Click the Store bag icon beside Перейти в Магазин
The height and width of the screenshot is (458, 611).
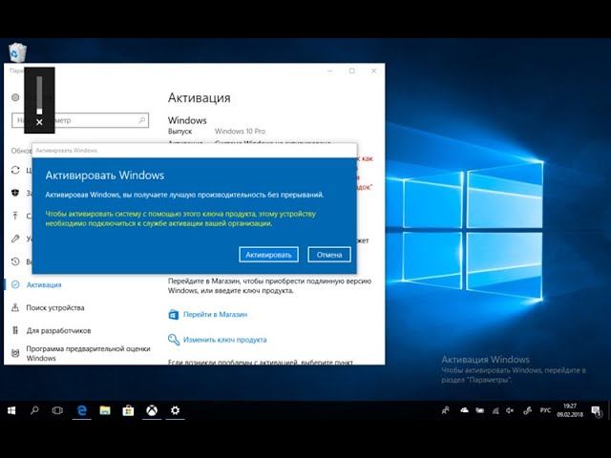[x=174, y=314]
